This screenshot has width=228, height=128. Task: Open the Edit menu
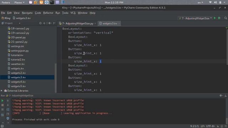(9, 13)
